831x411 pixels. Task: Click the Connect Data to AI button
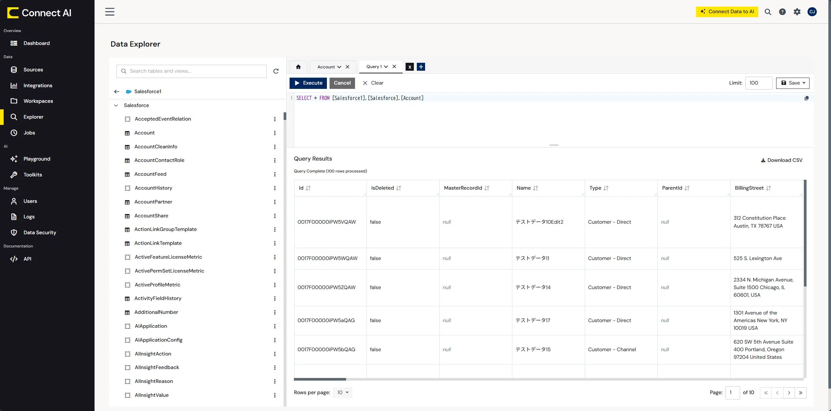pos(727,12)
